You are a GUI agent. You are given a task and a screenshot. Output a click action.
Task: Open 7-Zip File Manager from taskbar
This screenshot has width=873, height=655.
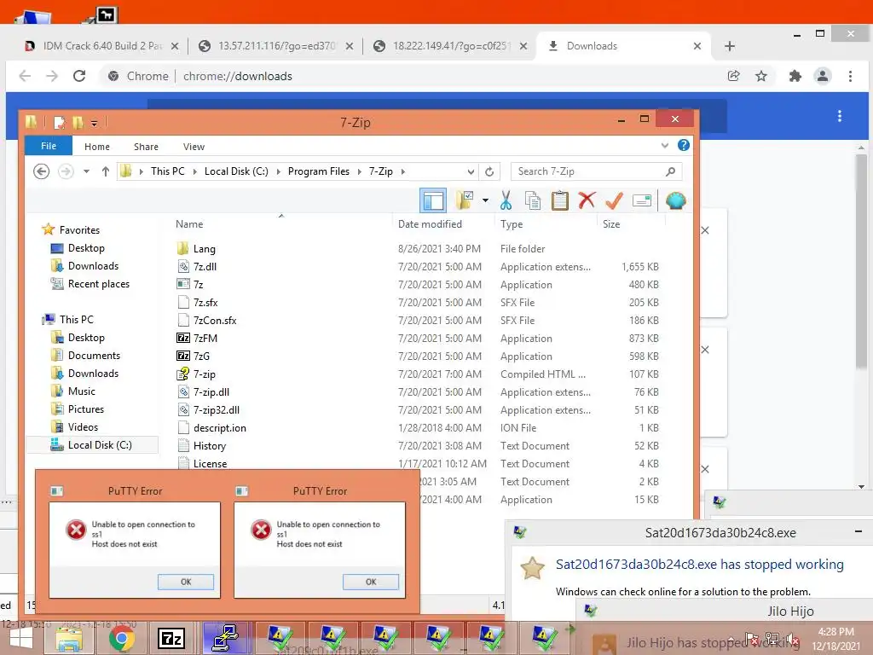[171, 638]
